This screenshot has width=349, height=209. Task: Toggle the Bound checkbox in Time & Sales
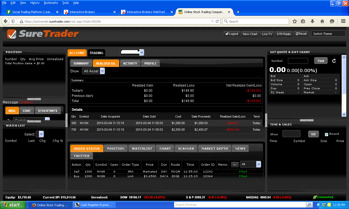click(x=326, y=134)
